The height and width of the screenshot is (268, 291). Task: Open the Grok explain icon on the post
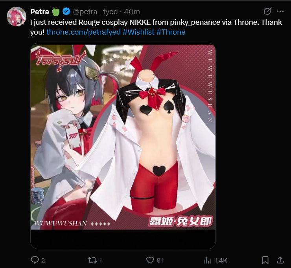(x=267, y=11)
